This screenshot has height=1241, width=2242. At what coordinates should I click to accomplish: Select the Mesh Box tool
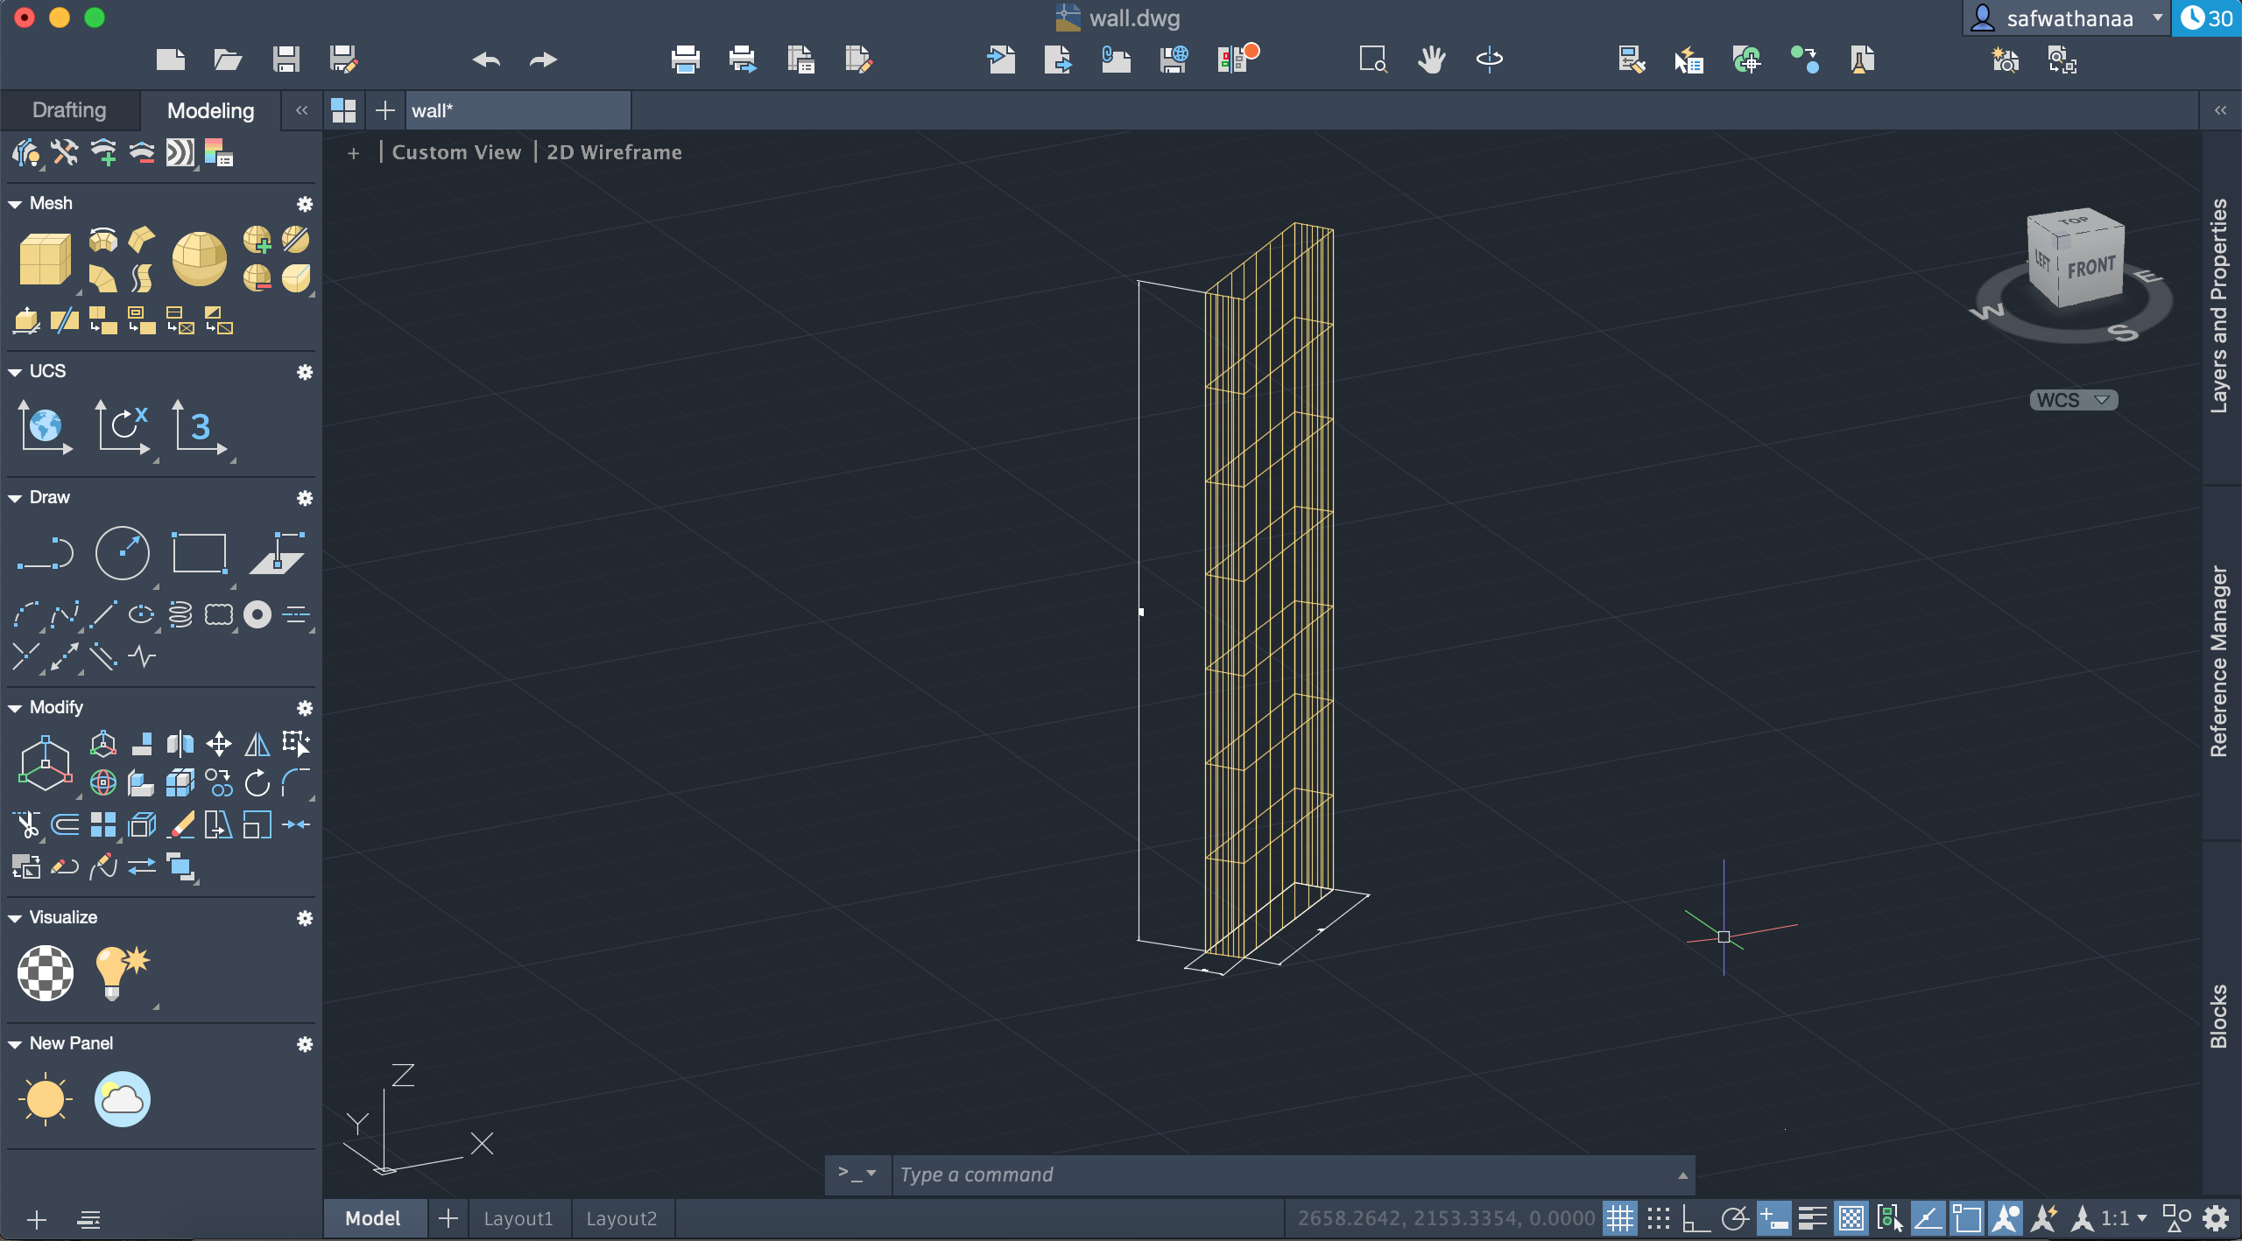pyautogui.click(x=45, y=259)
